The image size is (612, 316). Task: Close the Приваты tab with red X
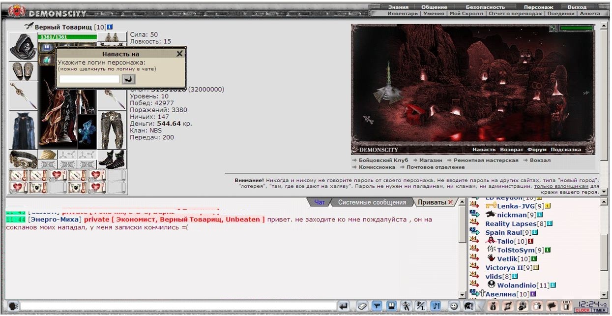[451, 202]
